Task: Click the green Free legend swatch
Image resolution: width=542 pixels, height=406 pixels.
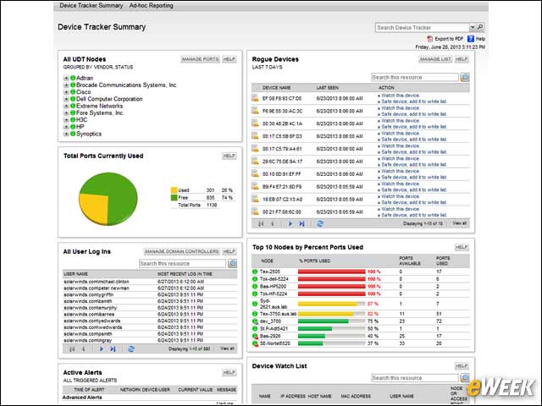Action: click(x=174, y=198)
